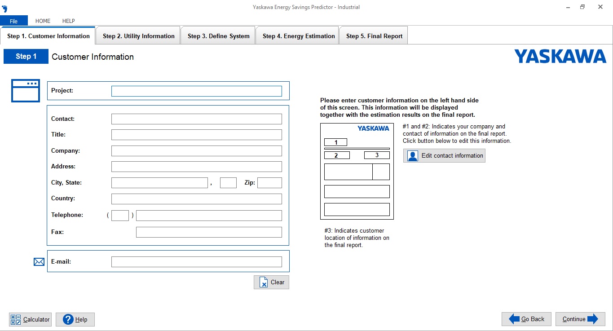This screenshot has height=331, width=613.
Task: Select Step 1. Customer Information tab
Action: point(48,36)
